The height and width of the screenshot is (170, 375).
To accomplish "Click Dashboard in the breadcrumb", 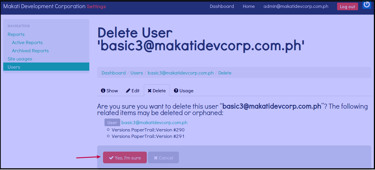I will pyautogui.click(x=114, y=73).
